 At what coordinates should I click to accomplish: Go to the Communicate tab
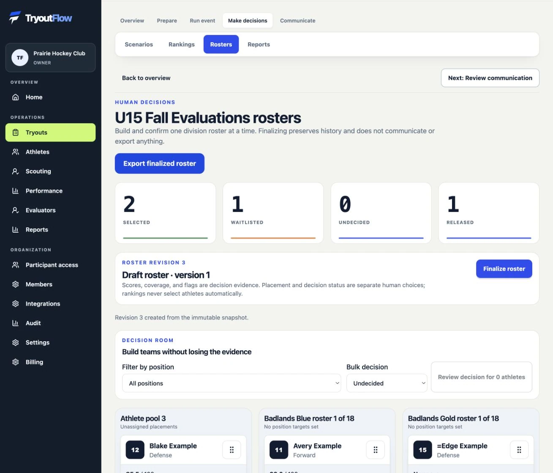tap(298, 21)
